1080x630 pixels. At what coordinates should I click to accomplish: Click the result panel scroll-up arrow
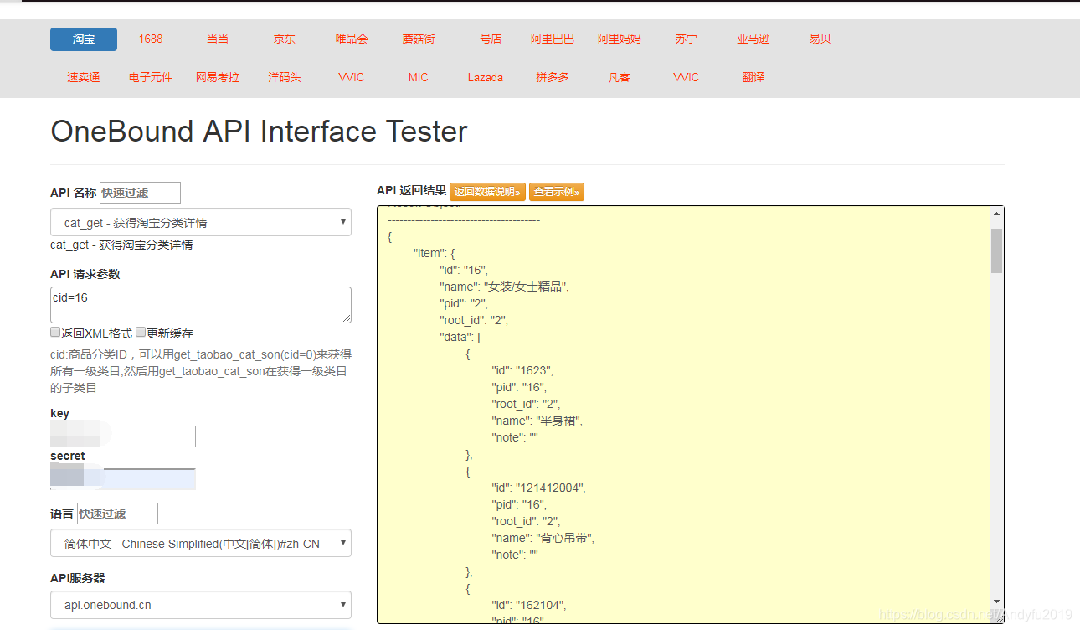tap(996, 214)
